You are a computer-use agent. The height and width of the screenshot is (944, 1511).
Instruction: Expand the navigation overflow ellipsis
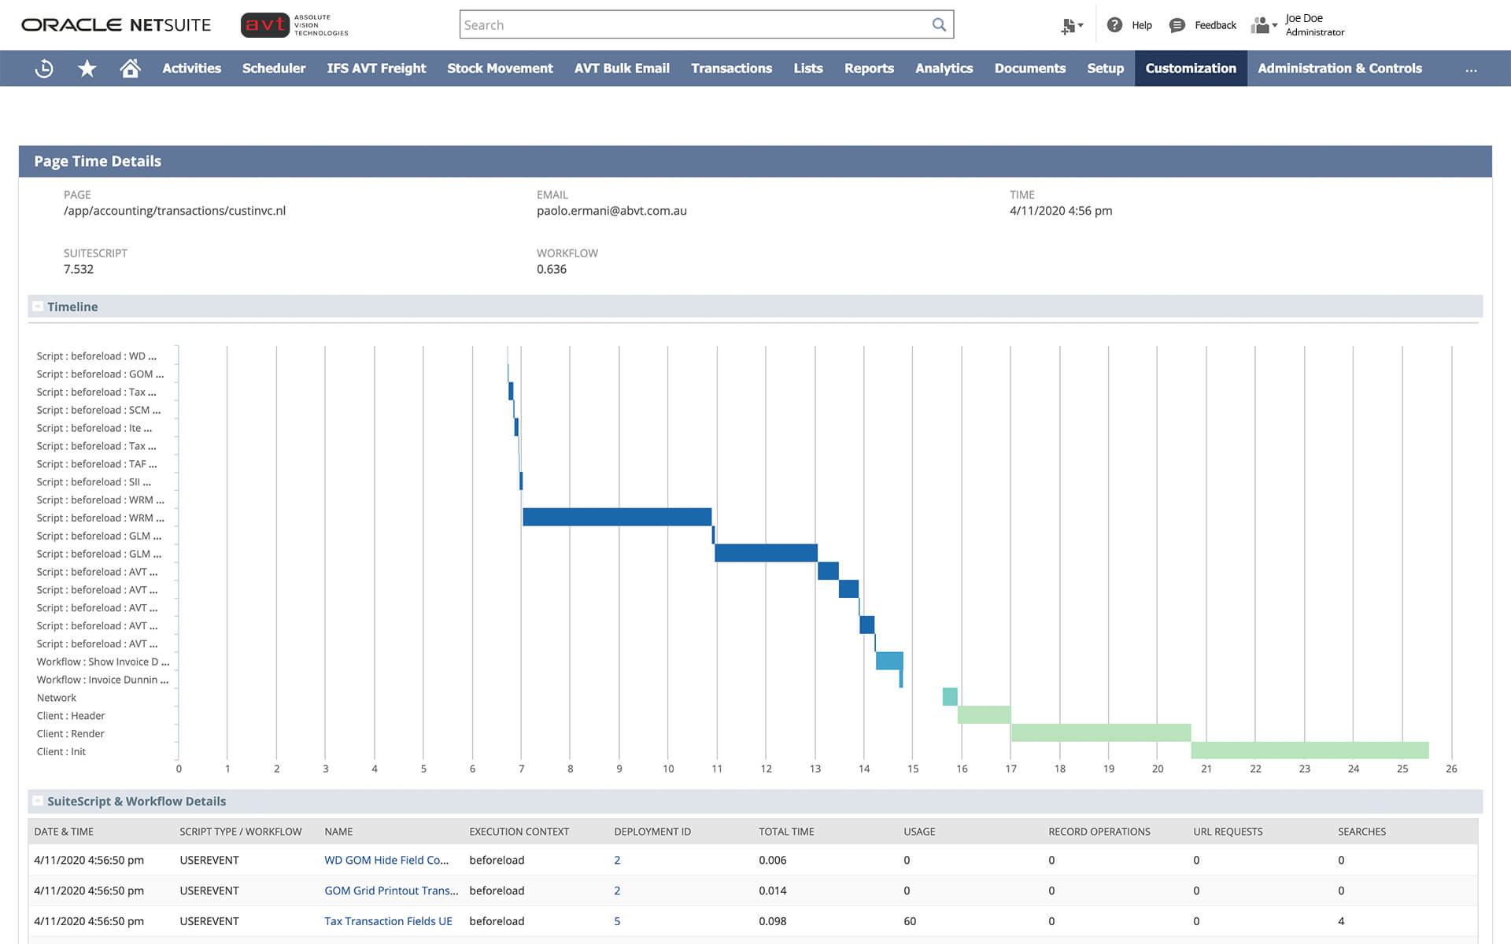coord(1471,68)
